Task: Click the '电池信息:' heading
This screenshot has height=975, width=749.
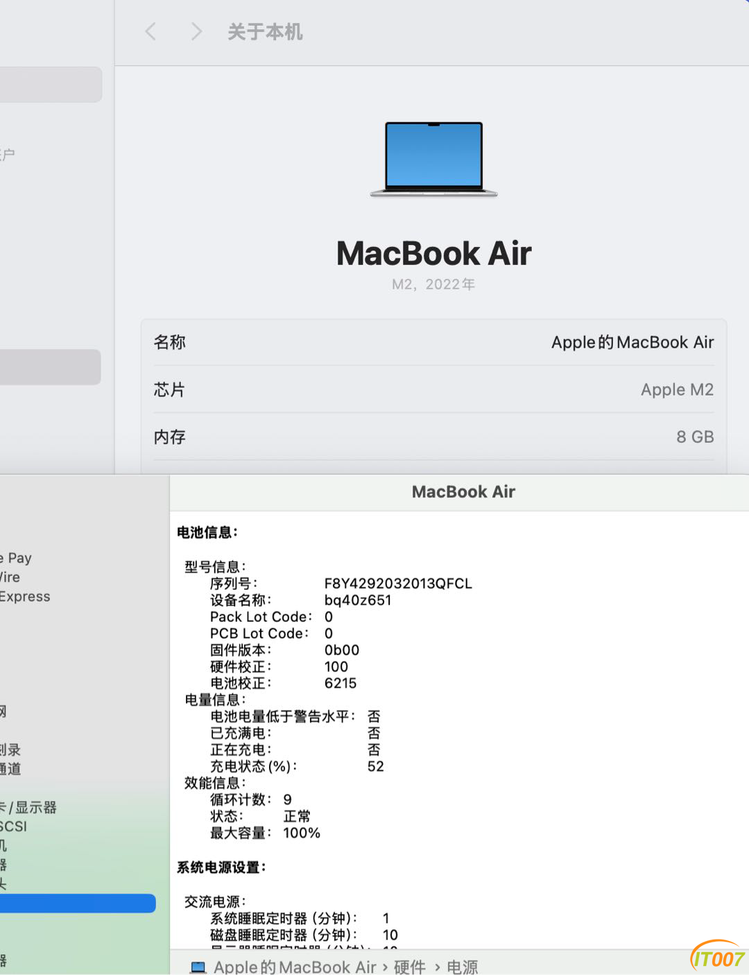Action: [x=207, y=532]
